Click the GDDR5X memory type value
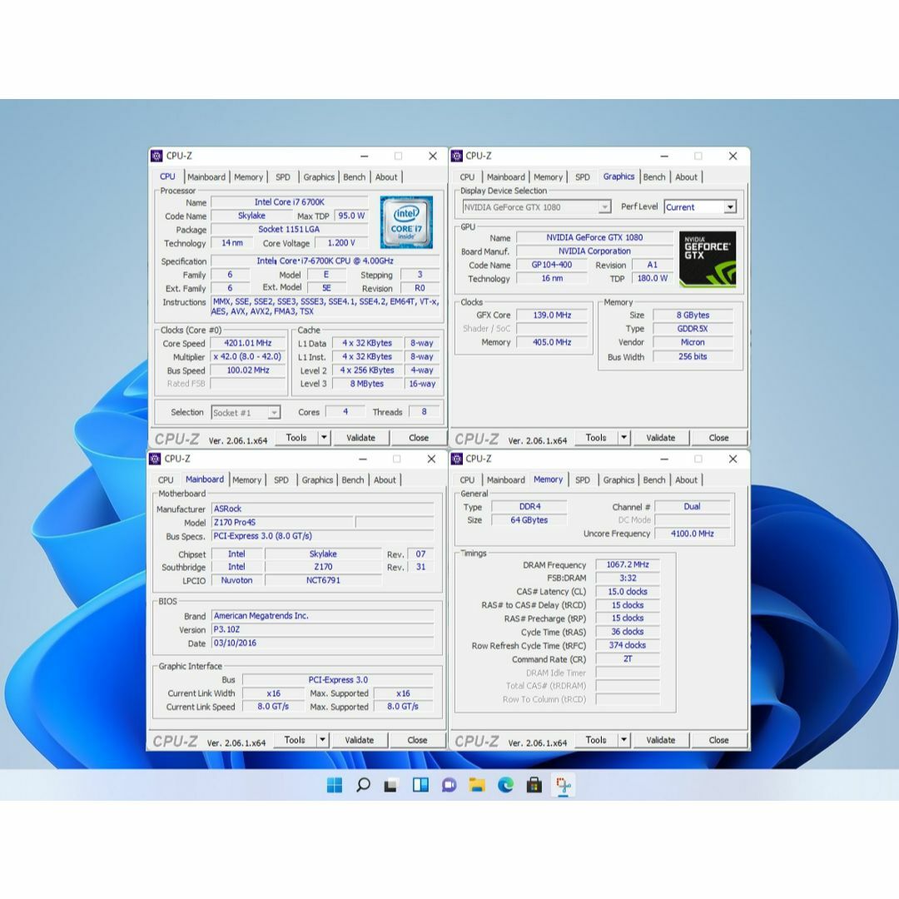Image resolution: width=899 pixels, height=899 pixels. [x=693, y=329]
